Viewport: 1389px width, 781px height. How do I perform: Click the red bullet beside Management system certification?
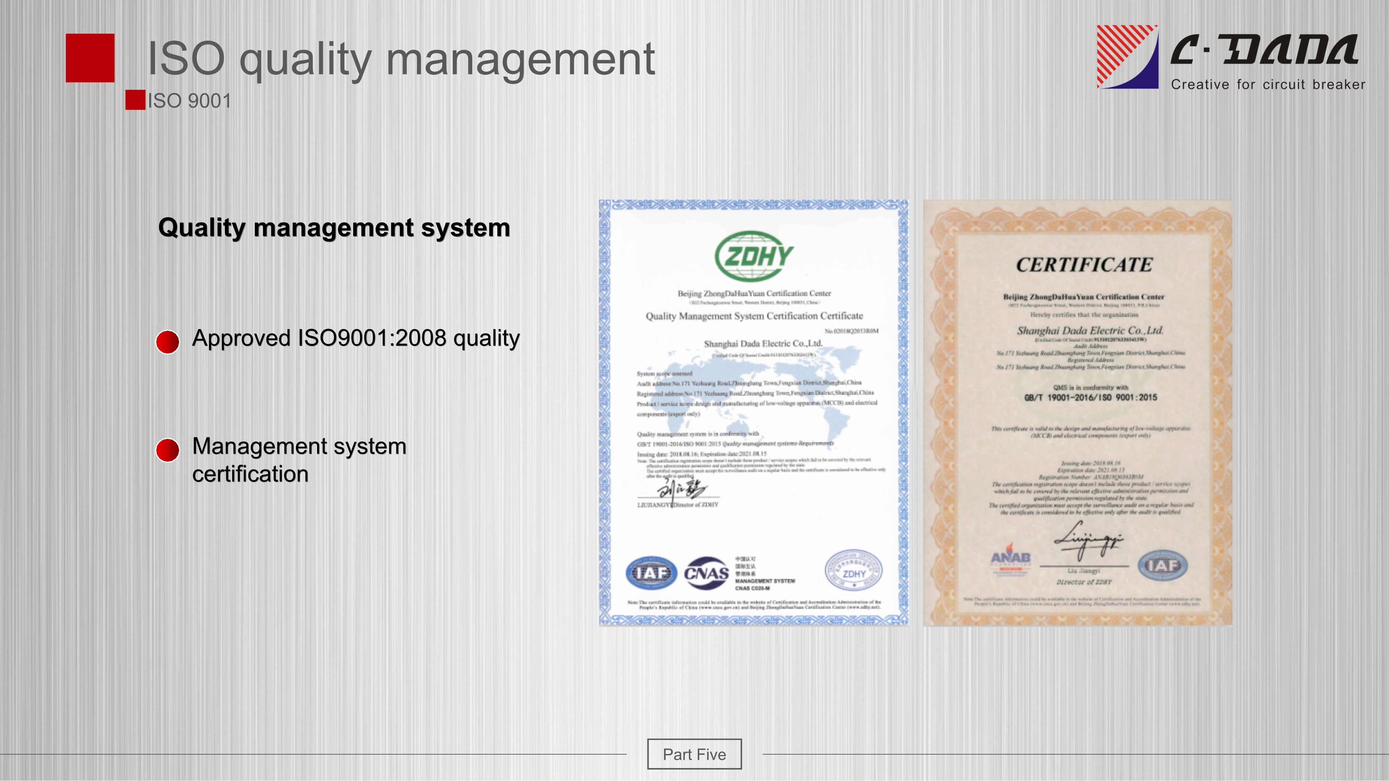click(x=168, y=450)
